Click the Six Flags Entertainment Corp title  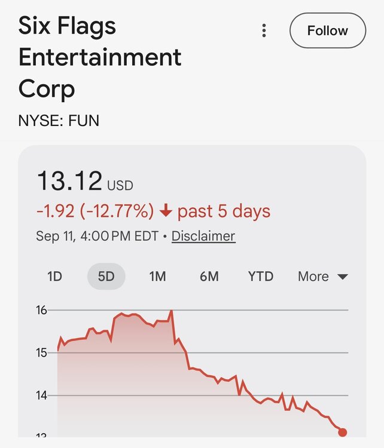(100, 57)
